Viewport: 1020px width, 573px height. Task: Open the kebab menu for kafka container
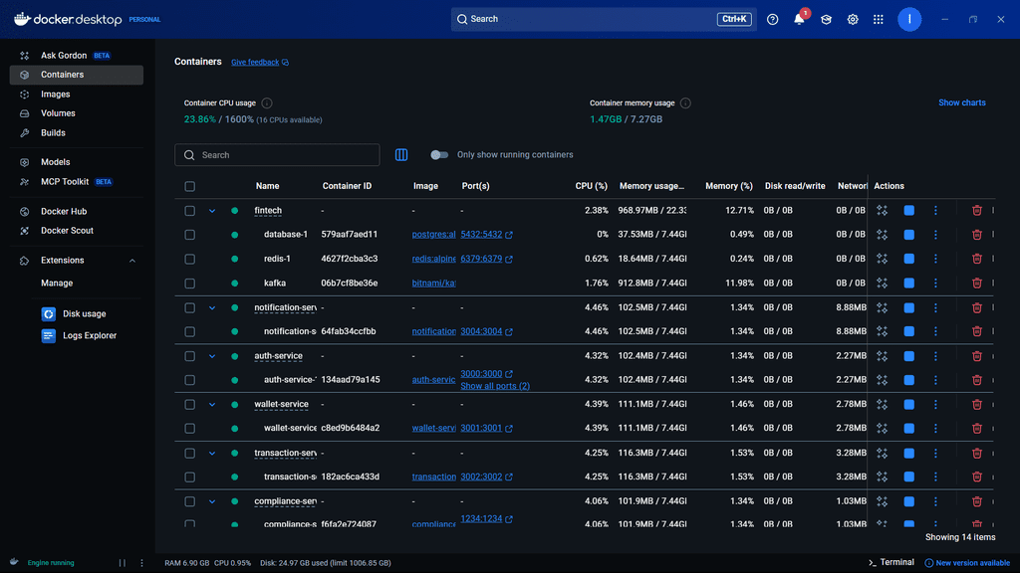tap(935, 284)
